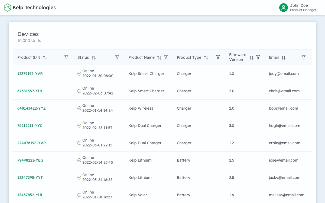Filter the Product Type column
The height and width of the screenshot is (203, 325).
tap(218, 57)
